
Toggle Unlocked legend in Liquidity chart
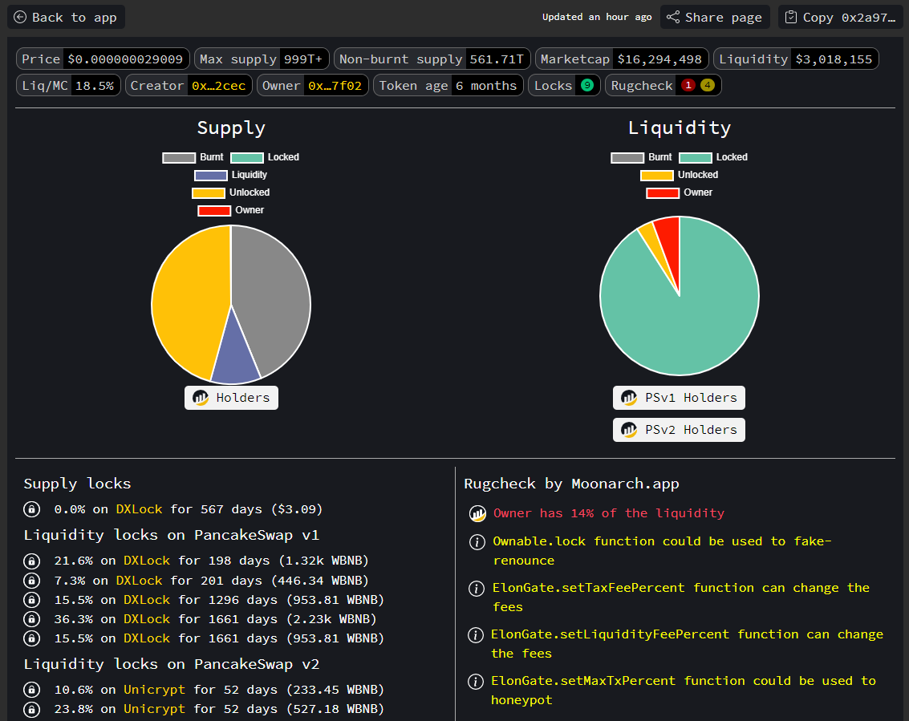coord(680,175)
